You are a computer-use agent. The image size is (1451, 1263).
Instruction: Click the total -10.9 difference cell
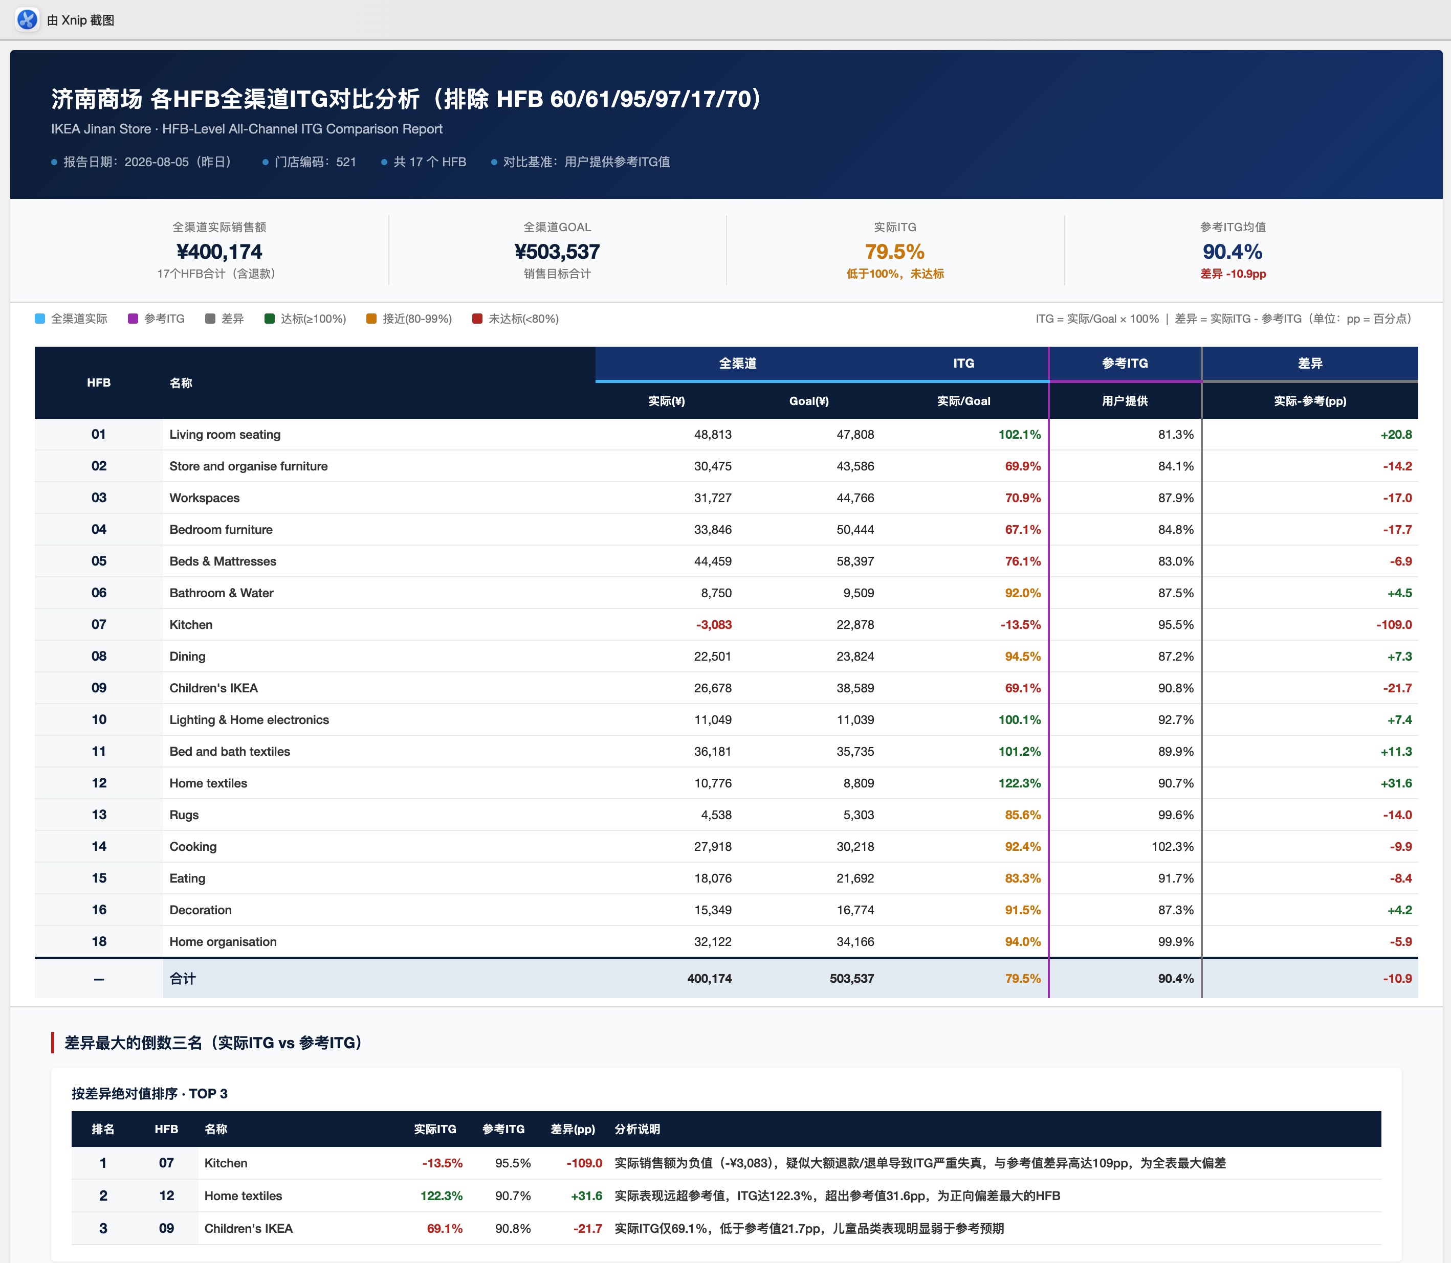click(x=1397, y=978)
